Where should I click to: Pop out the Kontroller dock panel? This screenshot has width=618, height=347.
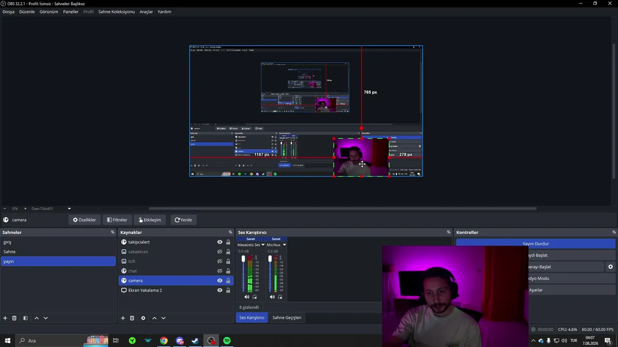tap(614, 232)
